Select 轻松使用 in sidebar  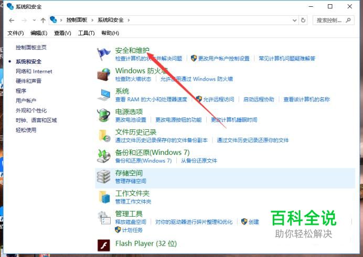[x=26, y=130]
